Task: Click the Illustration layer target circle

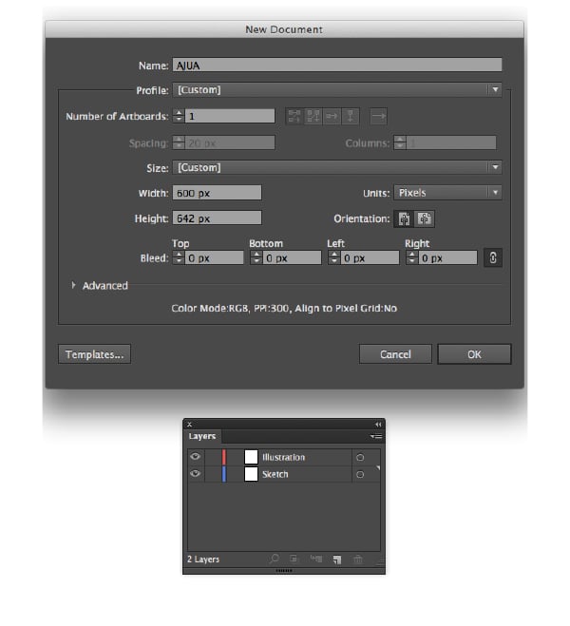Action: (x=360, y=457)
